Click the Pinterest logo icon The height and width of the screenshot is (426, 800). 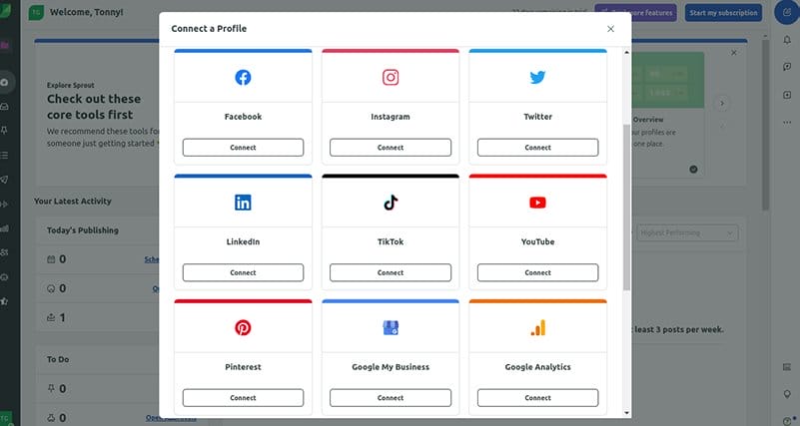click(243, 327)
